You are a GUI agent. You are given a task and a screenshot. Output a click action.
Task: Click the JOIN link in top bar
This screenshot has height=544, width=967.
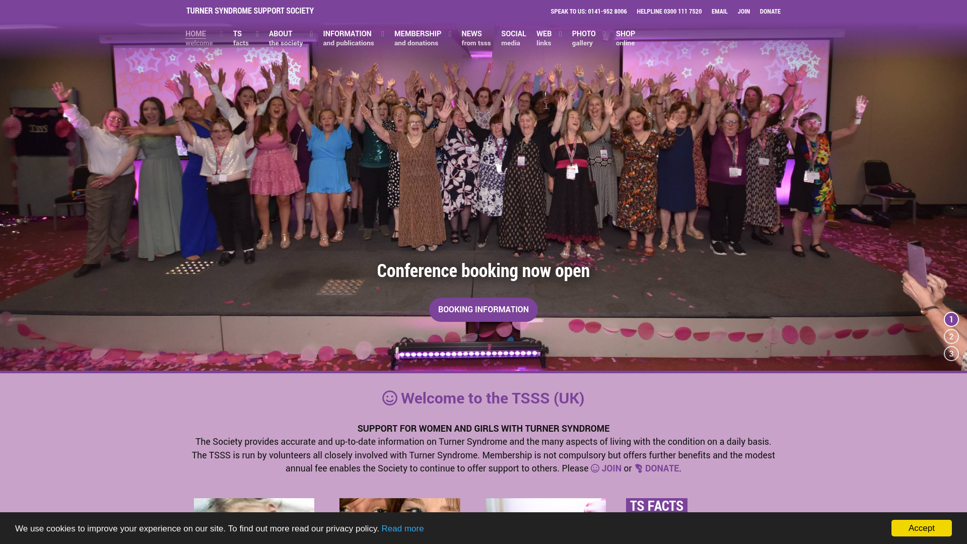tap(743, 12)
